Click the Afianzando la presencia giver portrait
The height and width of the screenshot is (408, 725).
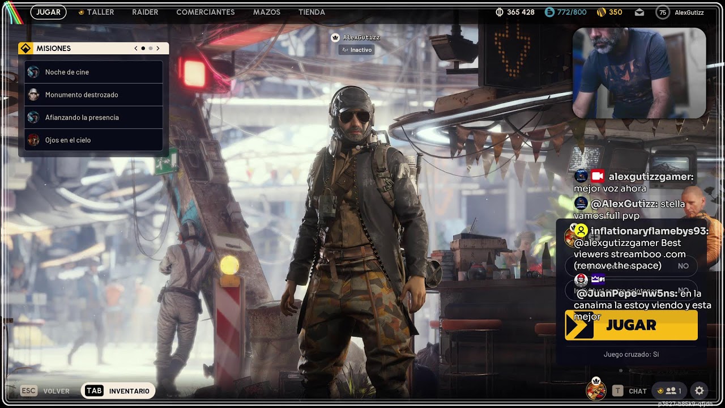tap(33, 117)
